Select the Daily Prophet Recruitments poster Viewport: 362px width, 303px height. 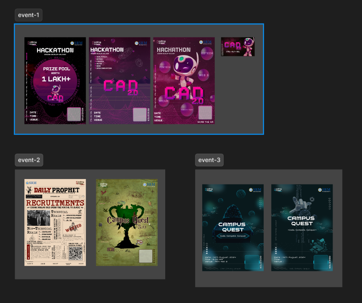[x=55, y=222]
